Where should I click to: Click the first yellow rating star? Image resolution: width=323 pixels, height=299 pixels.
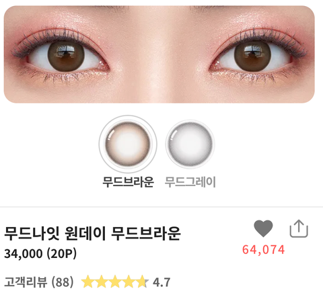[x=87, y=282]
